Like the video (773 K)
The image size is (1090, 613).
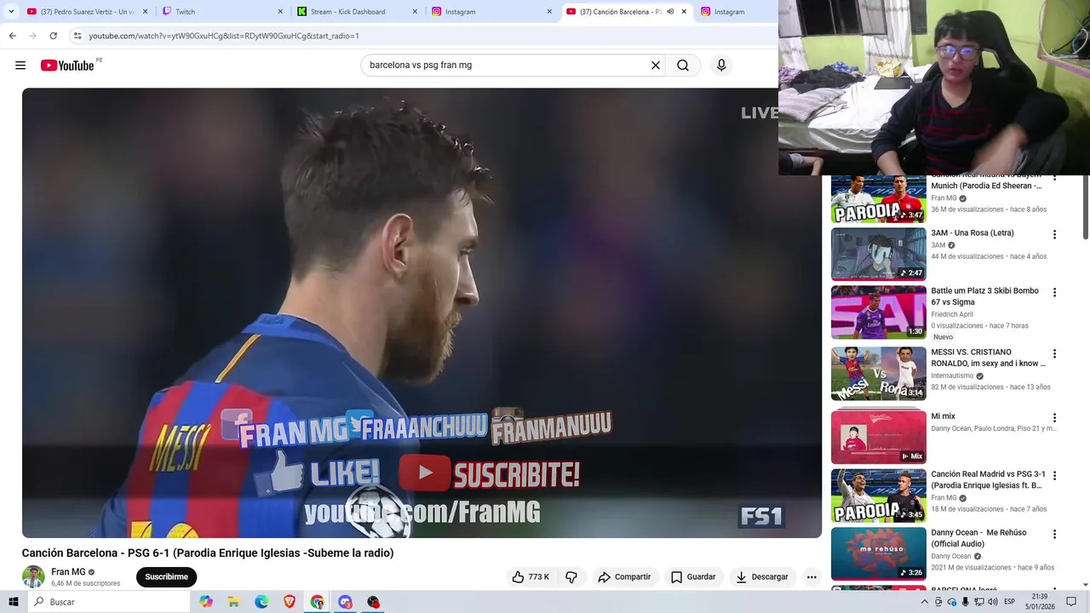[x=531, y=576]
